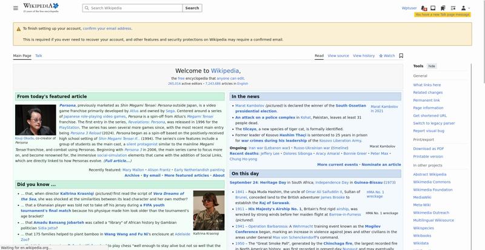Open the Vera Dreams of the Sea link
The width and height of the screenshot is (485, 250).
(x=102, y=196)
